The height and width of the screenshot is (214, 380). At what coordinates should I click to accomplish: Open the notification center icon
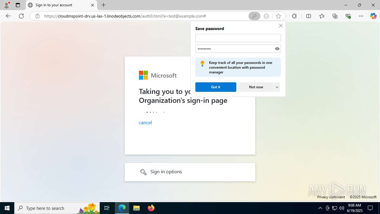click(370, 208)
